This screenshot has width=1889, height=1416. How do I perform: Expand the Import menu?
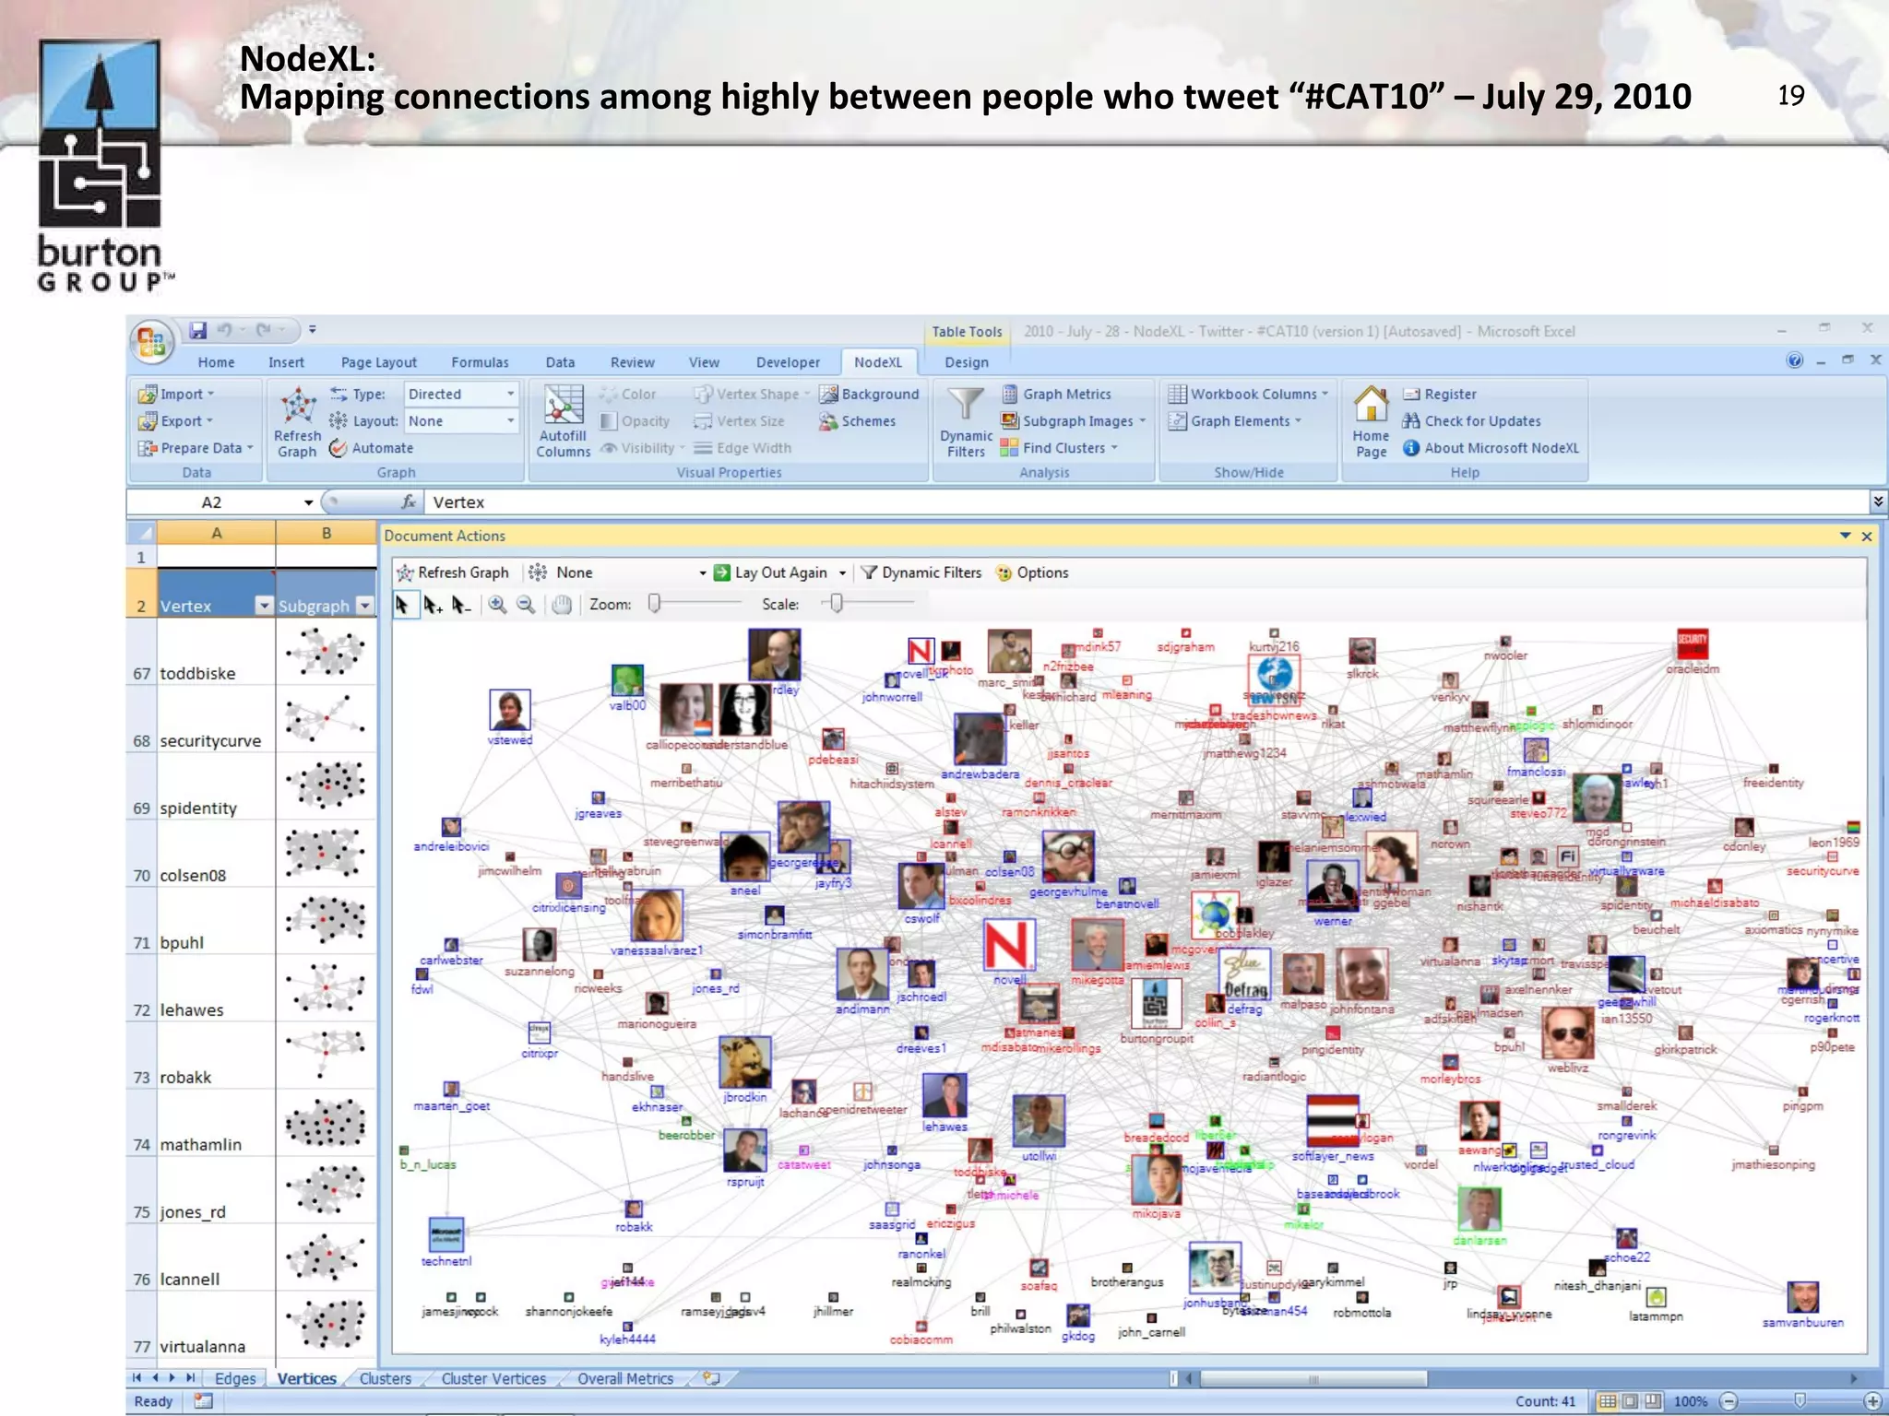(x=176, y=394)
